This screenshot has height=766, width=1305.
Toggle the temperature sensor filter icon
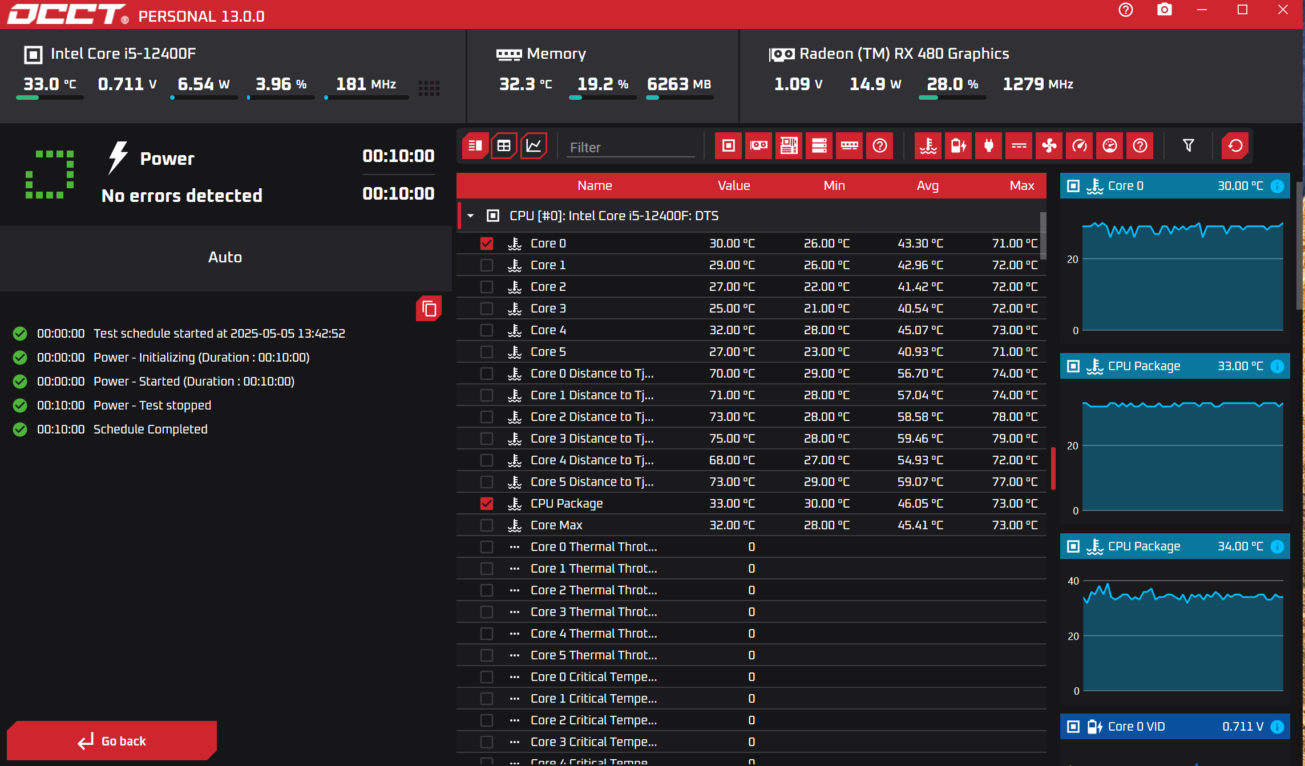pos(928,146)
